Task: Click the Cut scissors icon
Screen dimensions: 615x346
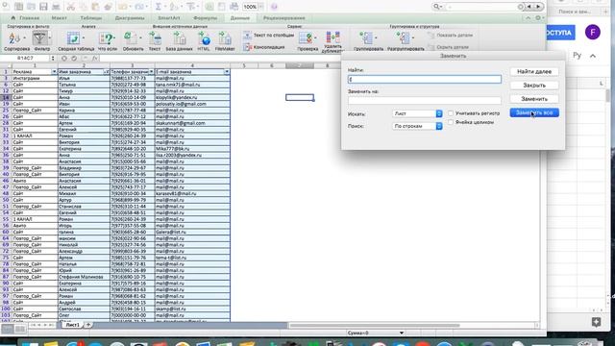Action: 70,7
